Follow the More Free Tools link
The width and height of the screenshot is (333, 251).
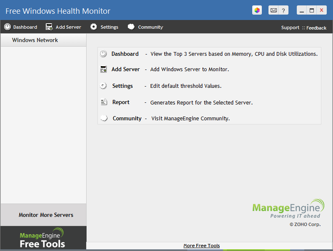[x=201, y=246]
